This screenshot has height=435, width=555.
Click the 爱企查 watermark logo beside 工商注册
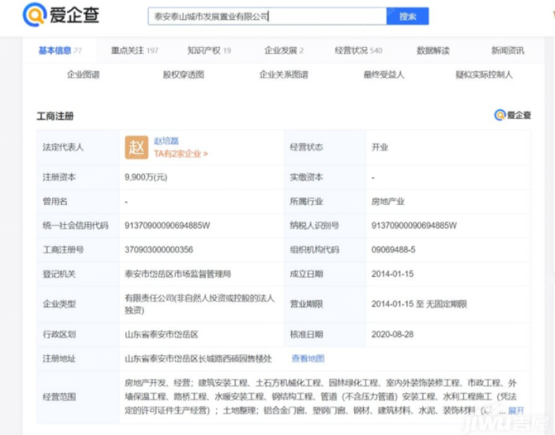512,115
